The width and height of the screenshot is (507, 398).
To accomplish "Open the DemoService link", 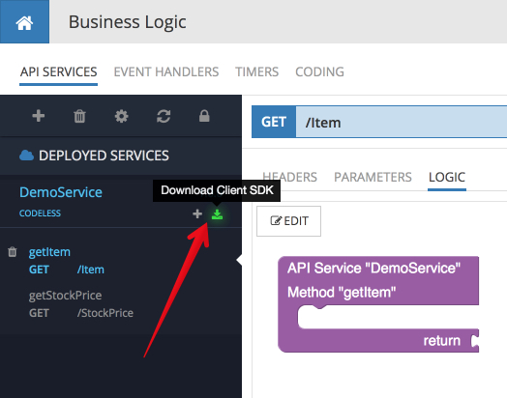I will pos(61,192).
